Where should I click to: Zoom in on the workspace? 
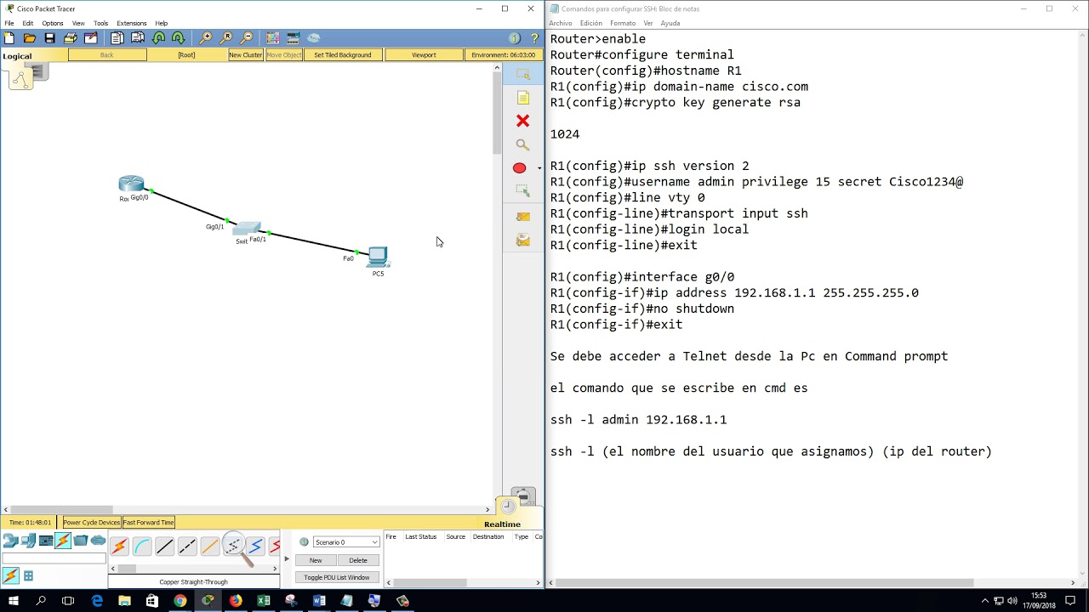pyautogui.click(x=206, y=38)
